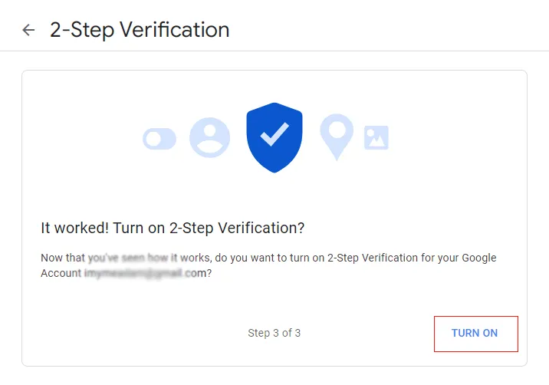Click the 'It worked! Turn on 2-Step Verification?' heading

point(173,228)
